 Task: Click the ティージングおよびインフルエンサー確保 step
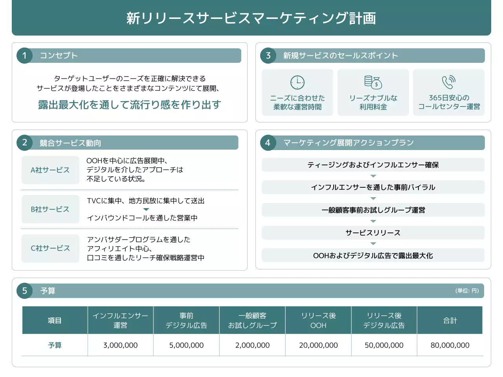click(373, 165)
